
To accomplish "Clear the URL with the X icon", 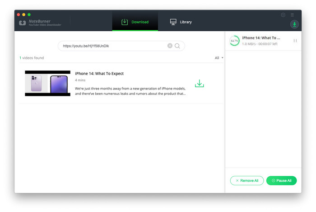I will pos(170,46).
